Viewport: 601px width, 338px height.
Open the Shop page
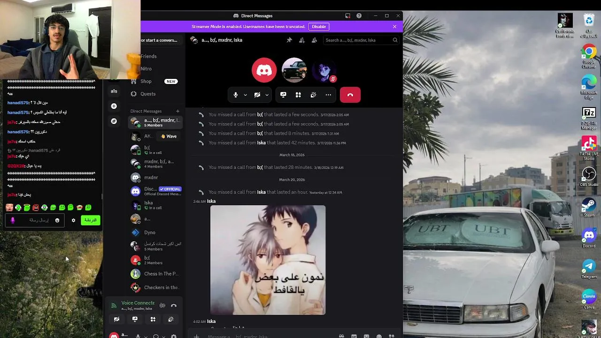pos(155,81)
